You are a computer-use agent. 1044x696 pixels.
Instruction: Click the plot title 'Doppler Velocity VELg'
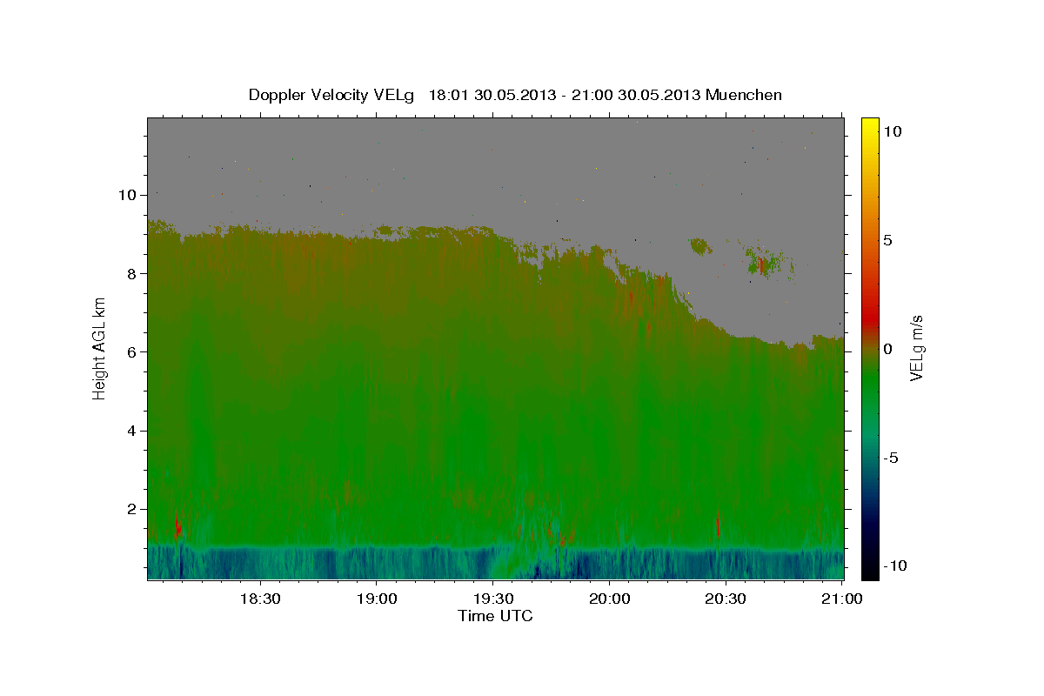pyautogui.click(x=332, y=95)
